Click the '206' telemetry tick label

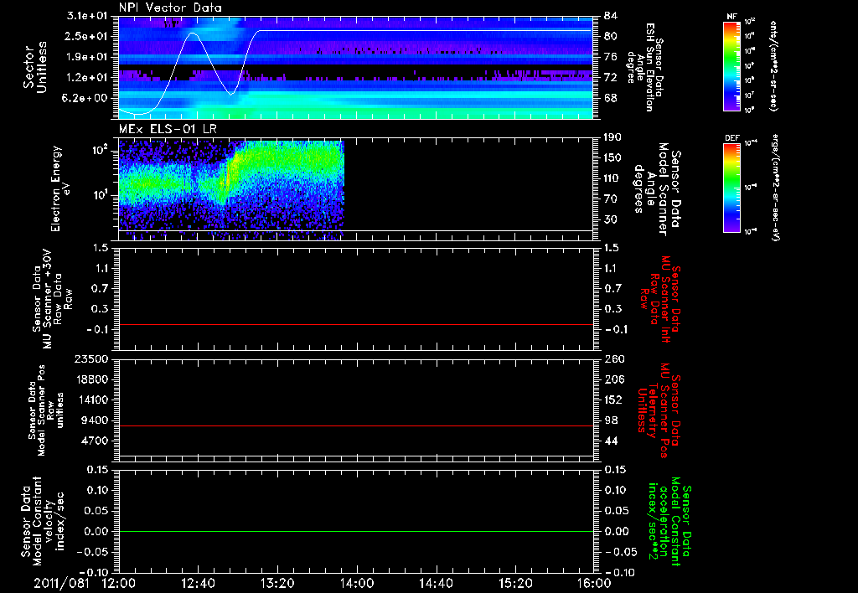612,379
